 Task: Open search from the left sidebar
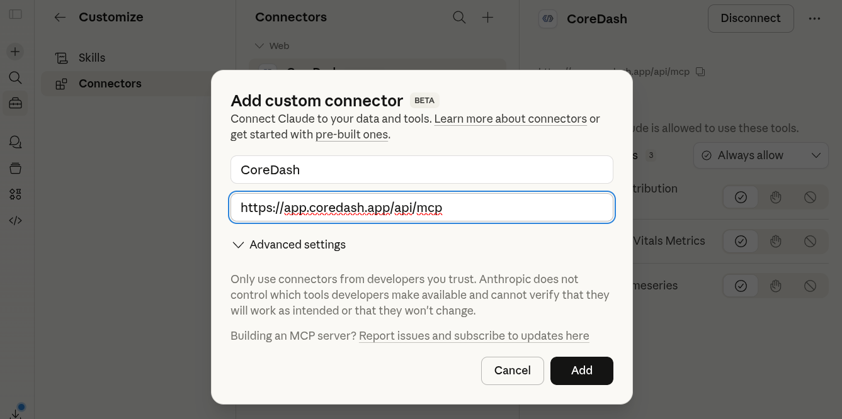click(16, 77)
